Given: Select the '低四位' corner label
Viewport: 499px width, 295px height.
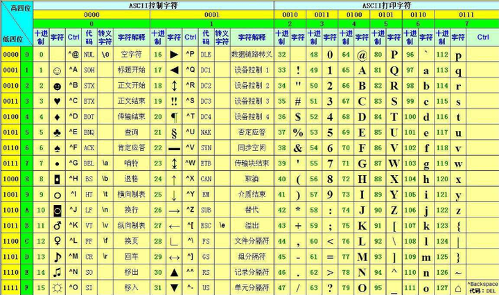Looking at the screenshot, I should point(12,39).
